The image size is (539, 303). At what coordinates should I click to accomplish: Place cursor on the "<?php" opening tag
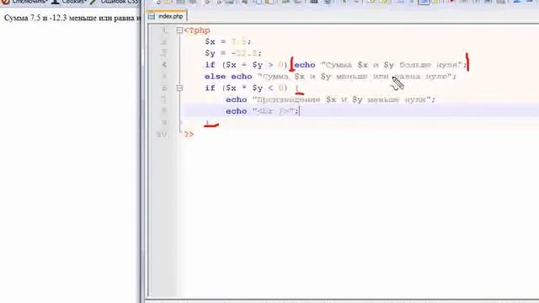pyautogui.click(x=197, y=30)
